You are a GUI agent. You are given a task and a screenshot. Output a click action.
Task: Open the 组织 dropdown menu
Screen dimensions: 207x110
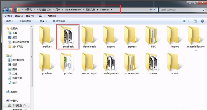point(10,21)
